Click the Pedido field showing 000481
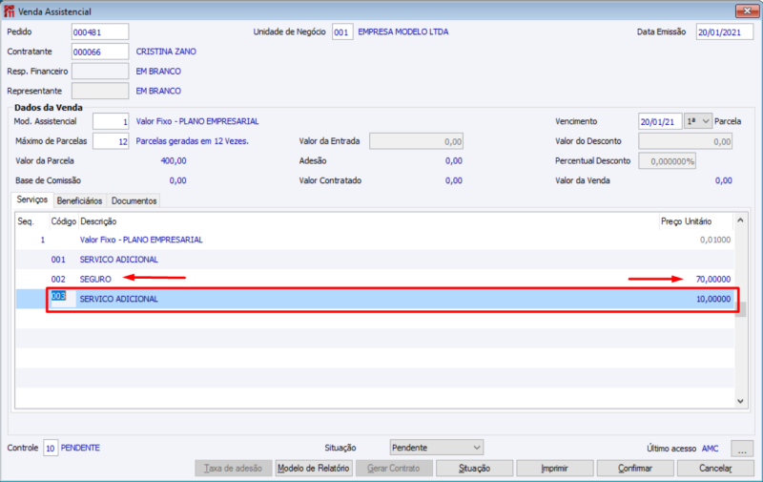The height and width of the screenshot is (482, 763). [100, 32]
